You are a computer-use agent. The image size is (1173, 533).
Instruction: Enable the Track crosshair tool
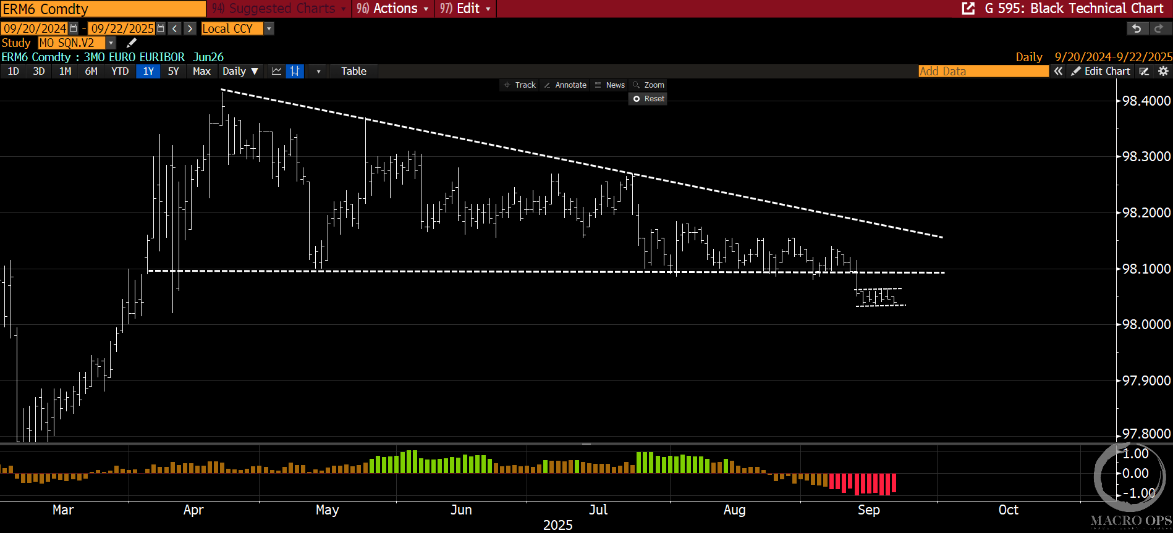[x=519, y=85]
